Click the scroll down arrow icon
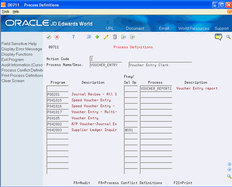 [x=229, y=169]
